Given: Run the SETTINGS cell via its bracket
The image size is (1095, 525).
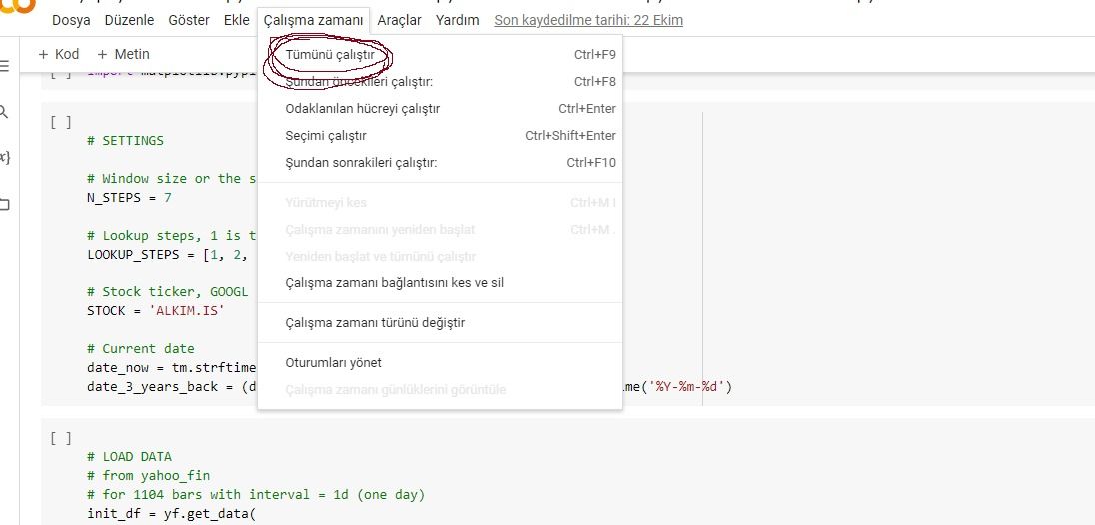Looking at the screenshot, I should [x=60, y=122].
